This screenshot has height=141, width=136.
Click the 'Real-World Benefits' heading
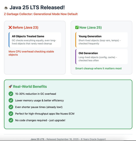30,87
